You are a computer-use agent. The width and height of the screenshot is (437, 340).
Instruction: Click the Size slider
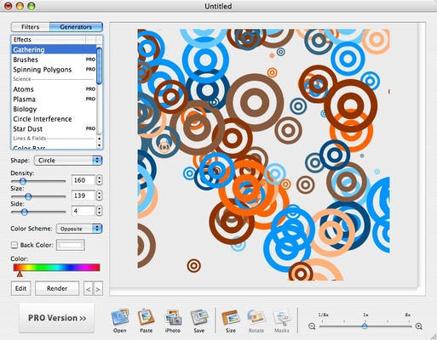coord(38,196)
